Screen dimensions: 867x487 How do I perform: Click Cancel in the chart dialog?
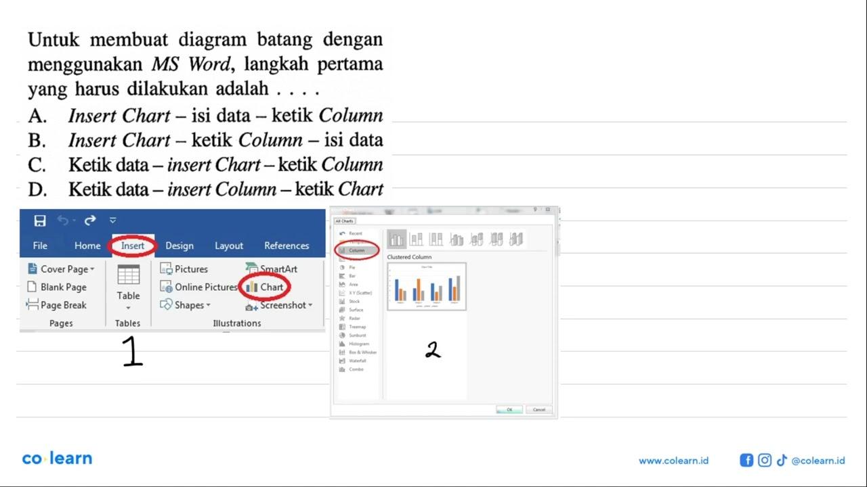point(539,409)
